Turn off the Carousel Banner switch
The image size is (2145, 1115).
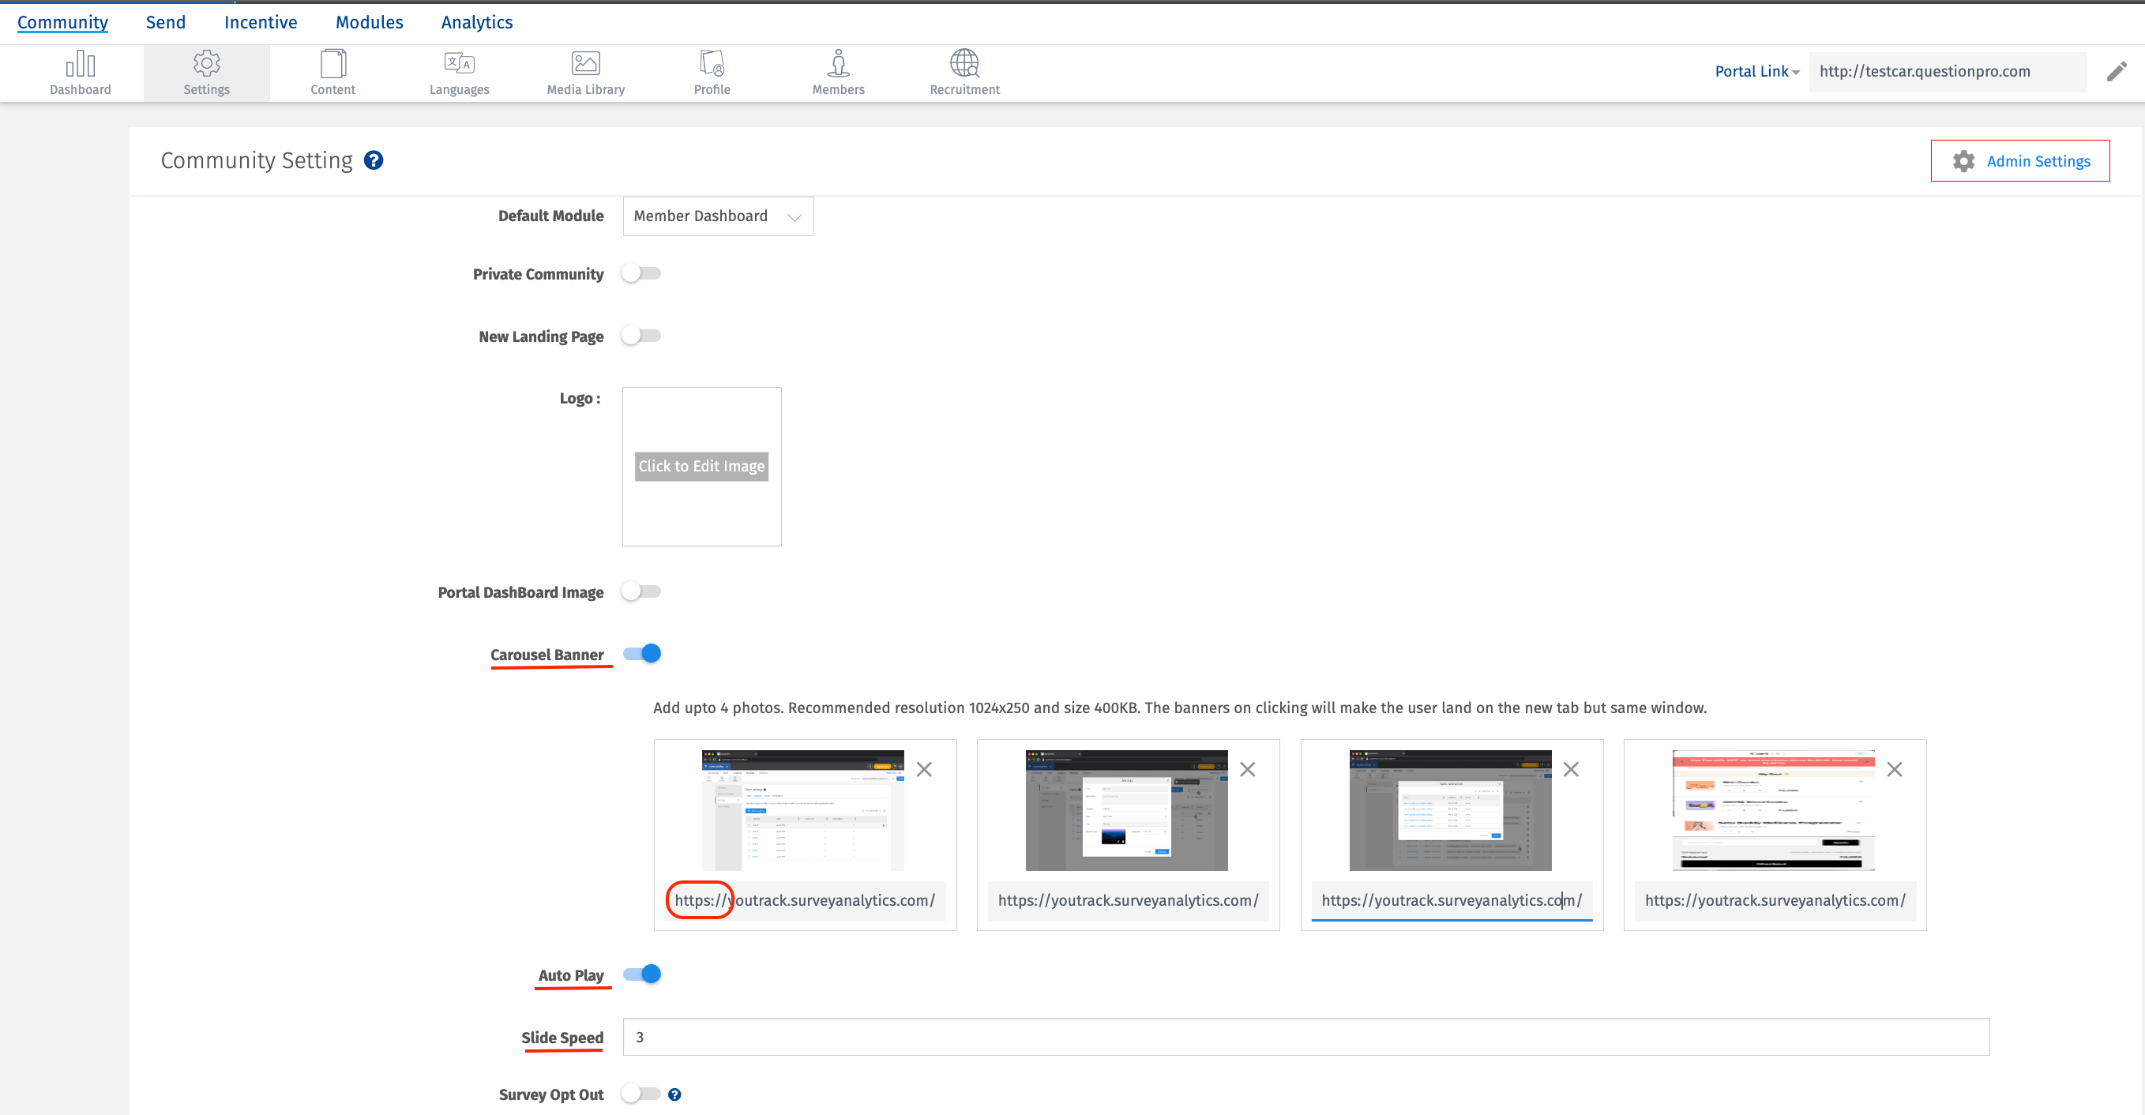pyautogui.click(x=642, y=654)
